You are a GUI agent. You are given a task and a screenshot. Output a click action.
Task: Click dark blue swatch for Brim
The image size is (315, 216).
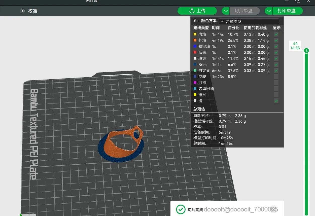[195, 64]
